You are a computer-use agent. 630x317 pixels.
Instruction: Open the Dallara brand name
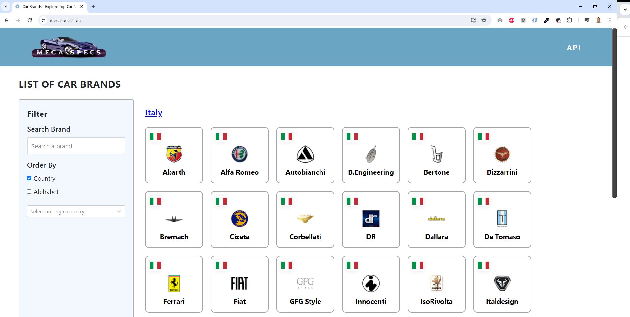(x=437, y=237)
